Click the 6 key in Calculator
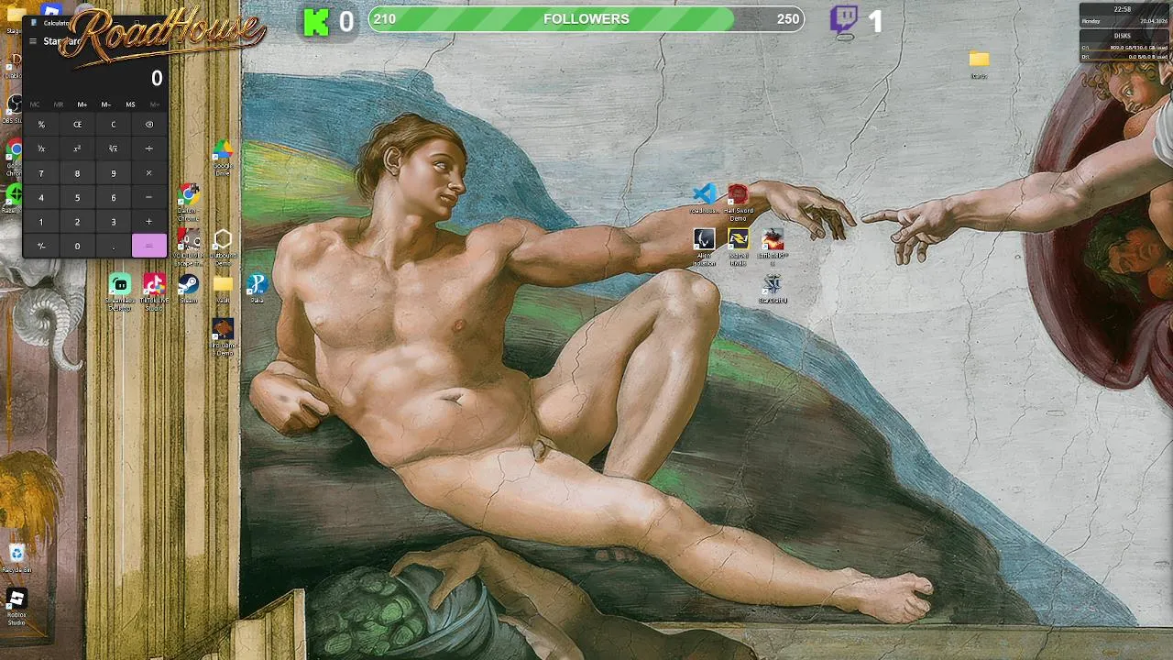The height and width of the screenshot is (660, 1173). (114, 197)
